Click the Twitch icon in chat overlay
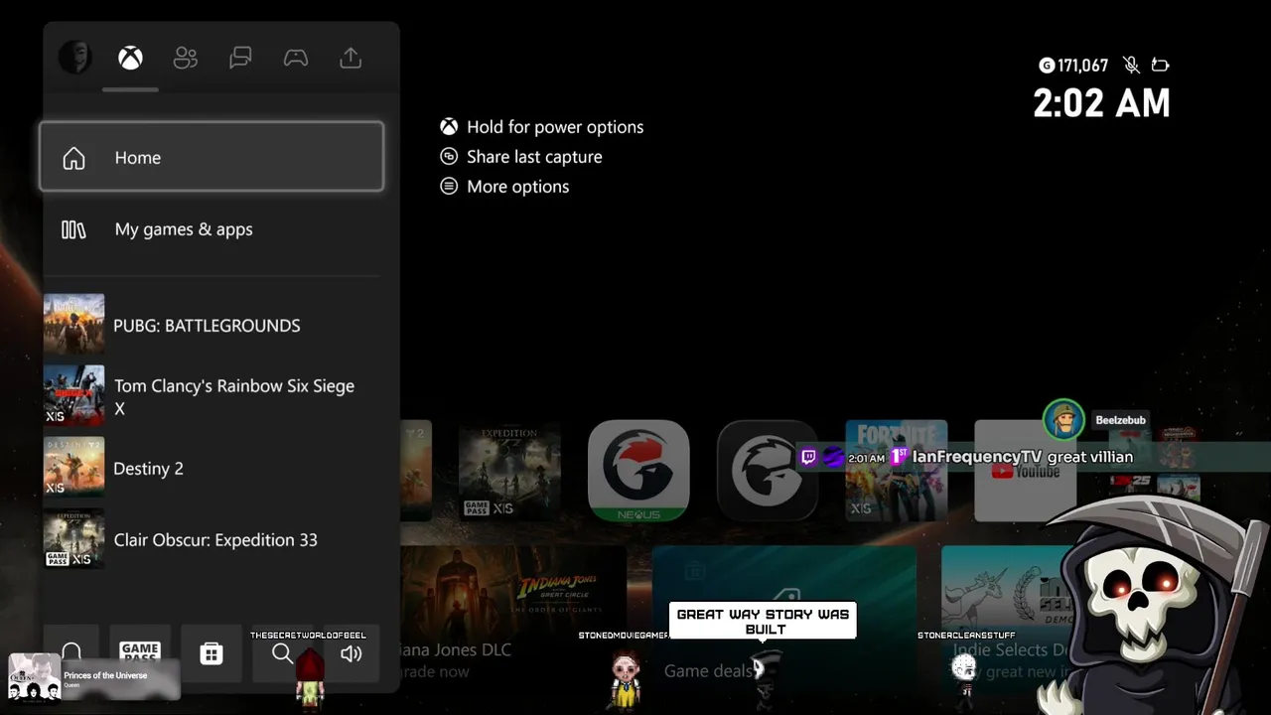The height and width of the screenshot is (715, 1271). click(x=808, y=457)
